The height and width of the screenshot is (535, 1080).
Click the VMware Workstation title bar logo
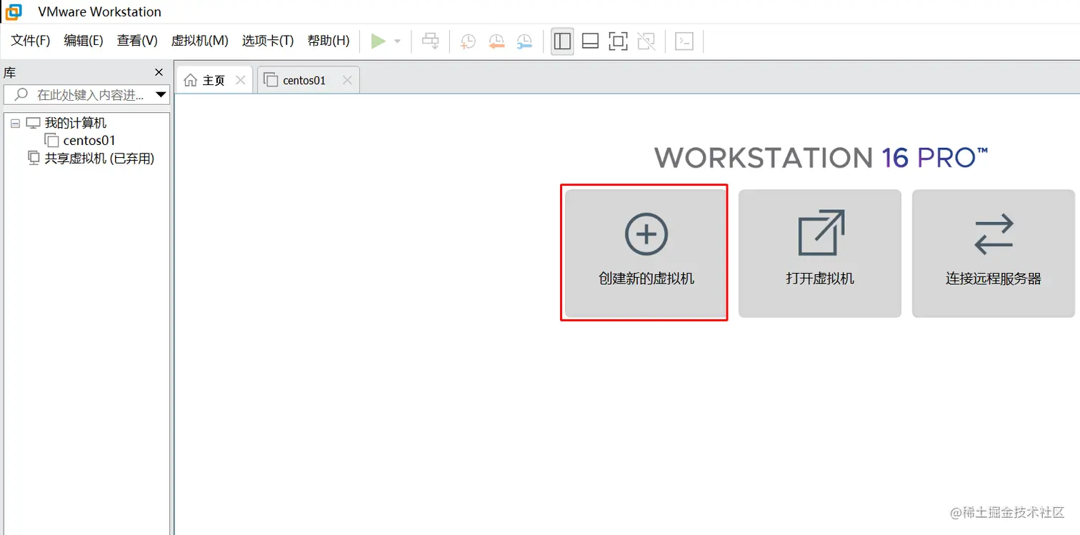[x=14, y=11]
